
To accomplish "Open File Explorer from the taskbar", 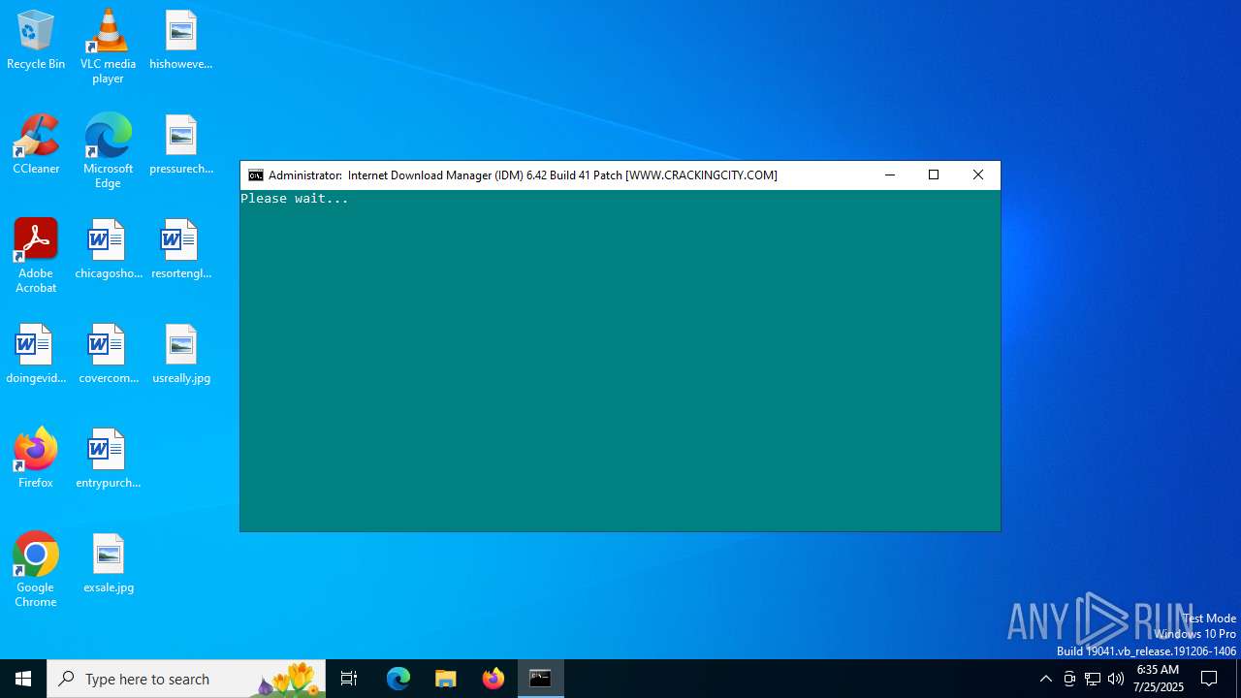I will (446, 679).
